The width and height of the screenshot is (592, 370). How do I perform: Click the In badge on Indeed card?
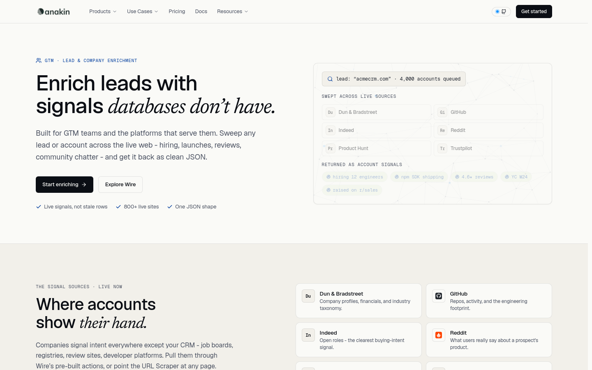coord(308,335)
